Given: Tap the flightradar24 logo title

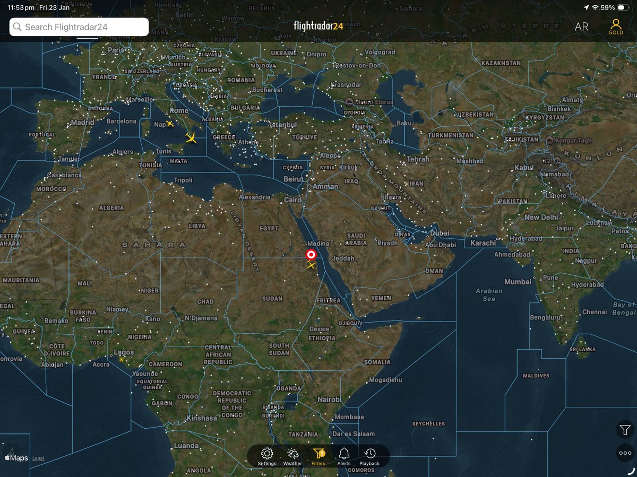Looking at the screenshot, I should tap(318, 26).
